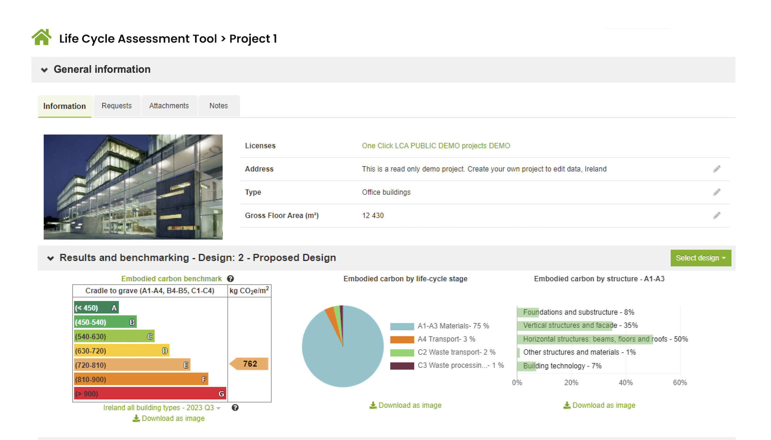Download the benchmark chart as image
This screenshot has height=440, width=771.
tap(168, 418)
